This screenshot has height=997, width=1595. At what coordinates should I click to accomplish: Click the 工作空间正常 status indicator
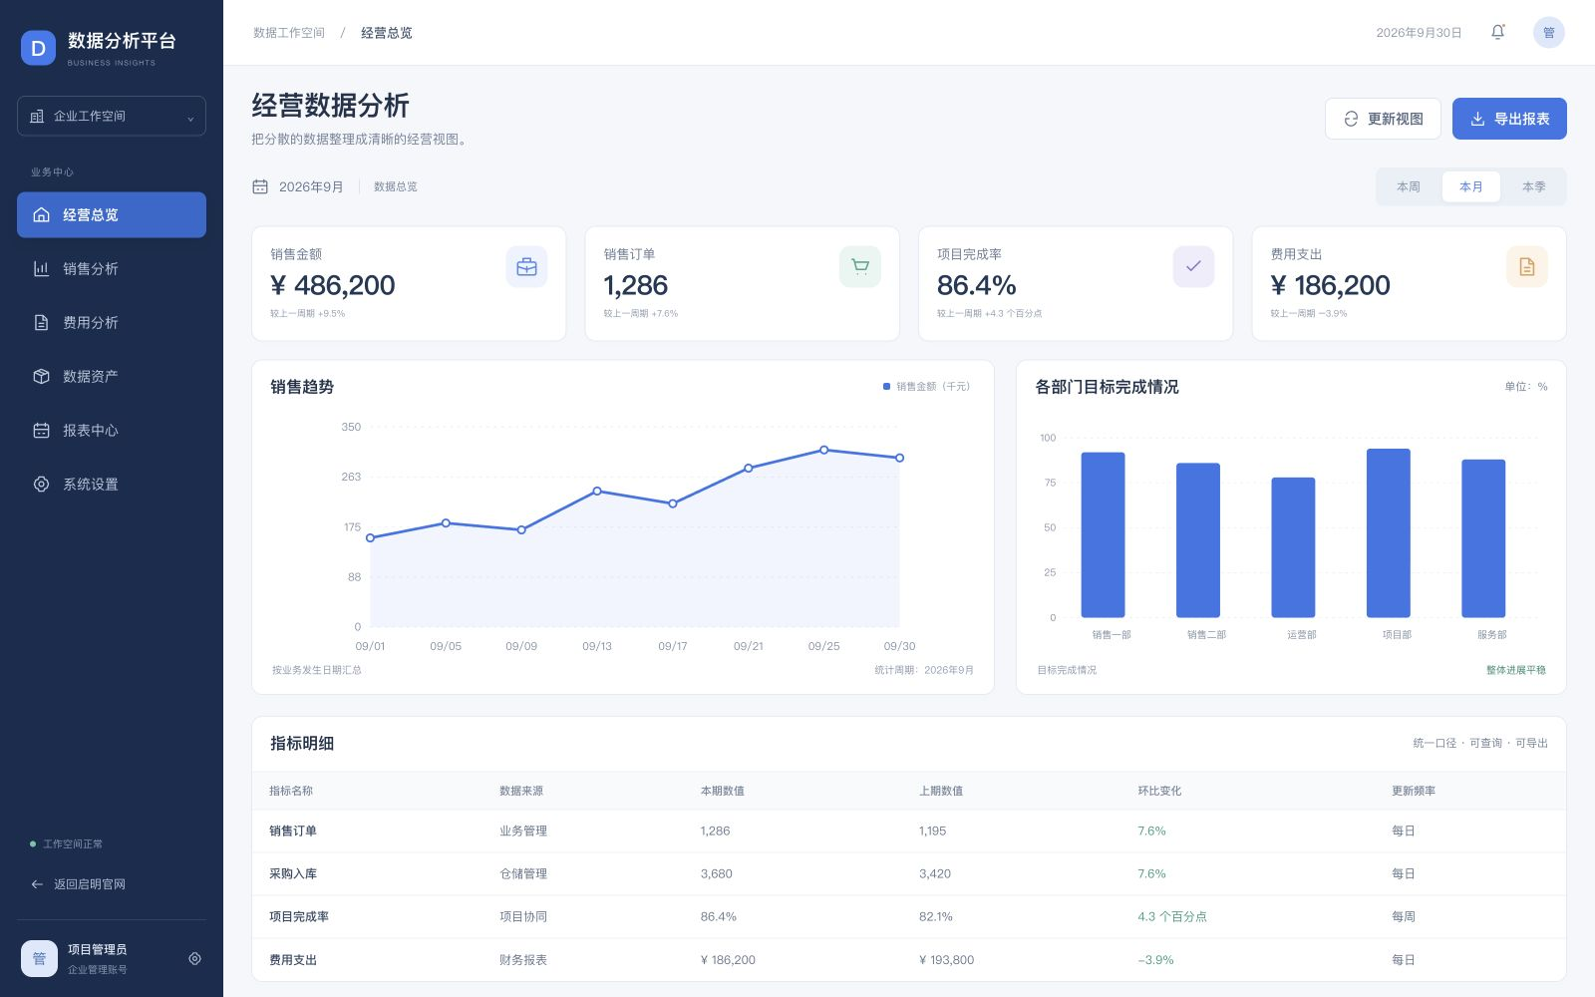point(67,843)
